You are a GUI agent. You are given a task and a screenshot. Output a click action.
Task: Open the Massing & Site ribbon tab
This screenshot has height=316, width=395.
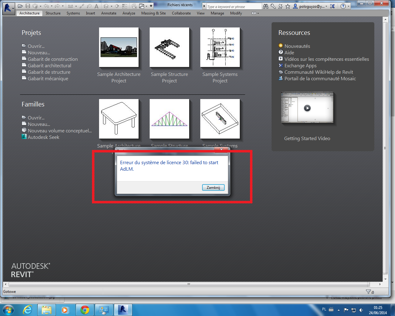coord(153,13)
